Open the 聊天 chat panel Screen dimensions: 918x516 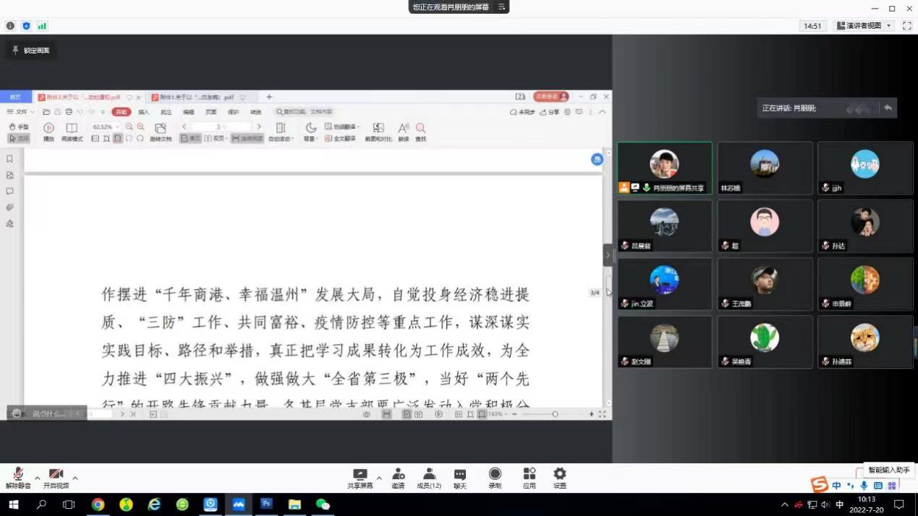460,478
